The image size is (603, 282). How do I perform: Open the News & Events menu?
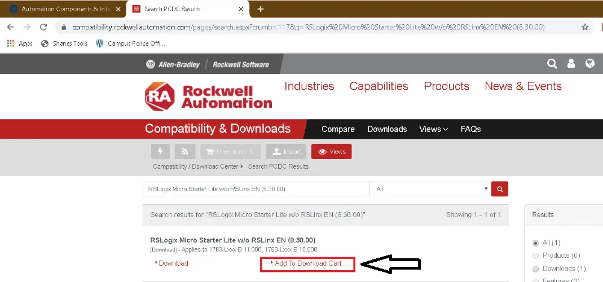[523, 86]
